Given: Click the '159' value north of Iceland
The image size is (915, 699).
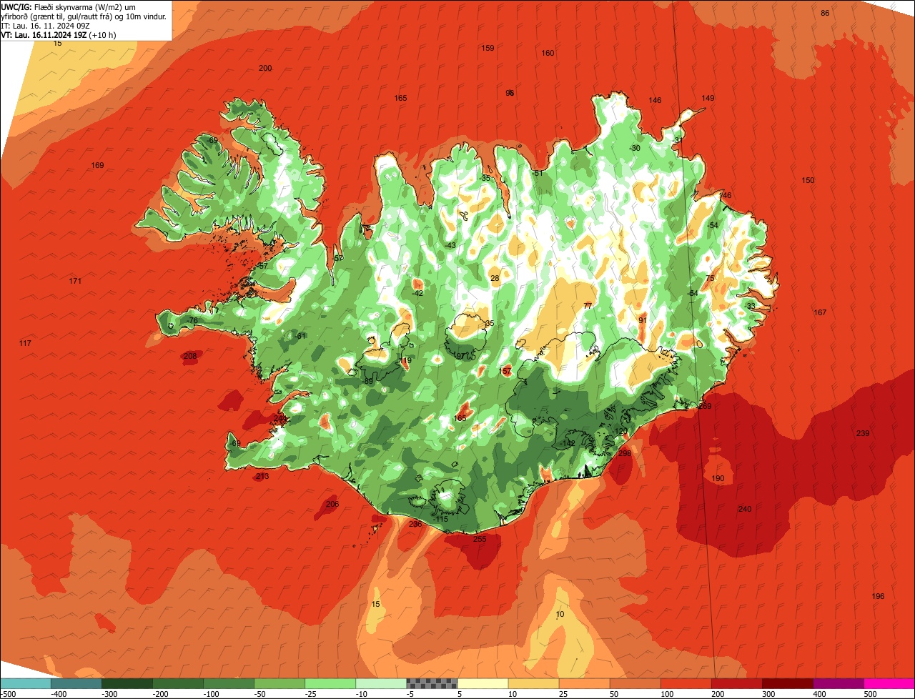Looking at the screenshot, I should point(488,49).
